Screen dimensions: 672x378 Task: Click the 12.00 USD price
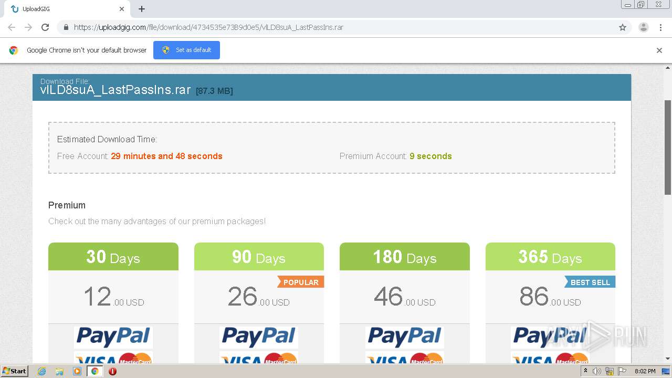tap(113, 297)
